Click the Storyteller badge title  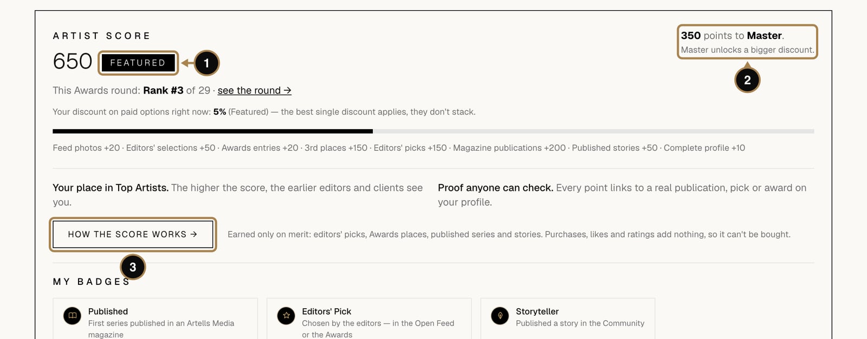click(537, 311)
